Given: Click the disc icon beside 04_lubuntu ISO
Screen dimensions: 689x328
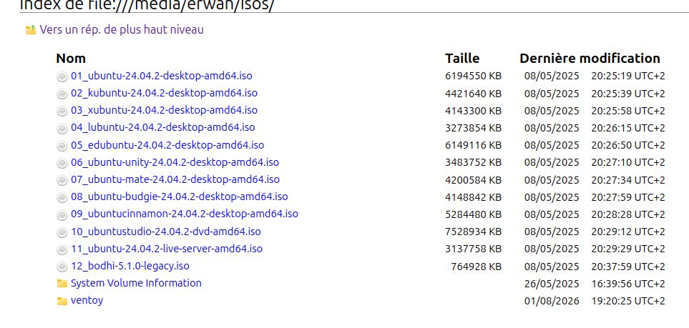Looking at the screenshot, I should coord(62,129).
